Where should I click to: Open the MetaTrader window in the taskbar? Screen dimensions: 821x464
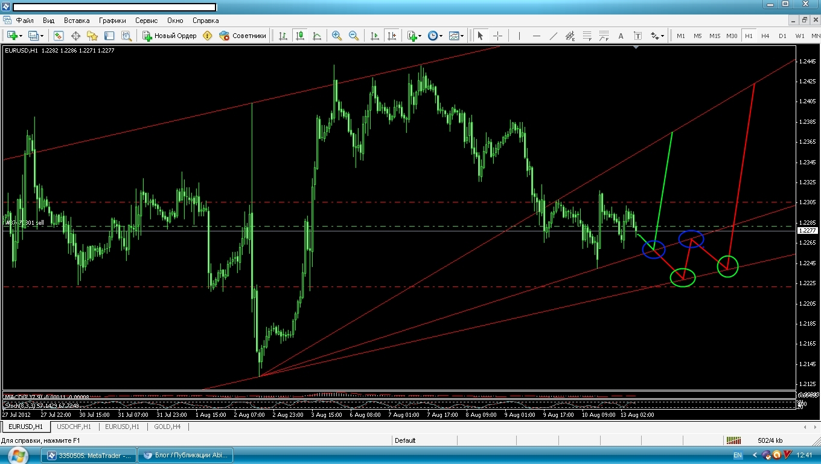pyautogui.click(x=89, y=456)
